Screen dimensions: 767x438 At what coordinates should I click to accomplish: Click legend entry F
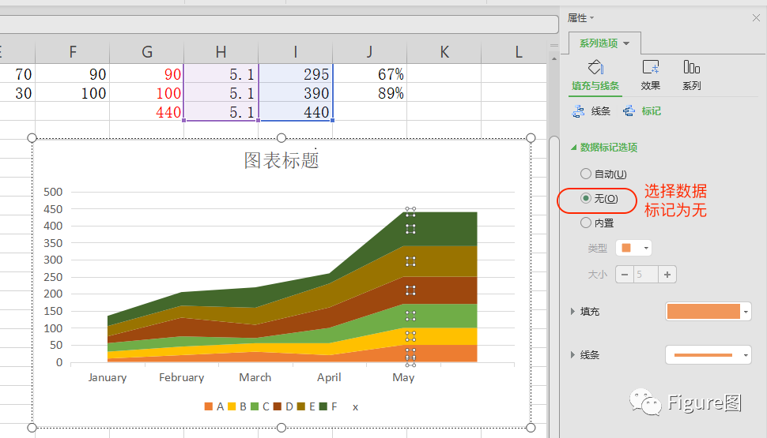point(329,406)
